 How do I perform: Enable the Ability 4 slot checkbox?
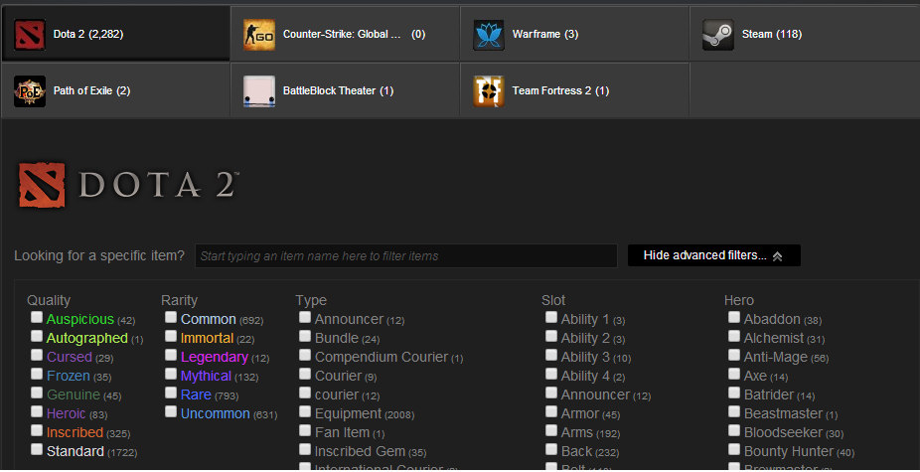pos(551,374)
